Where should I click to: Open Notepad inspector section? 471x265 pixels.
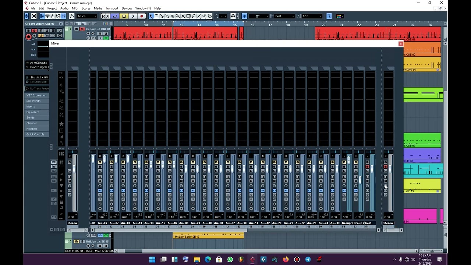click(36, 129)
